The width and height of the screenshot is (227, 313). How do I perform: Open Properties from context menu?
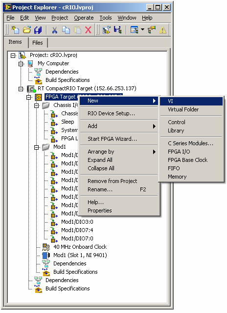[x=119, y=210]
